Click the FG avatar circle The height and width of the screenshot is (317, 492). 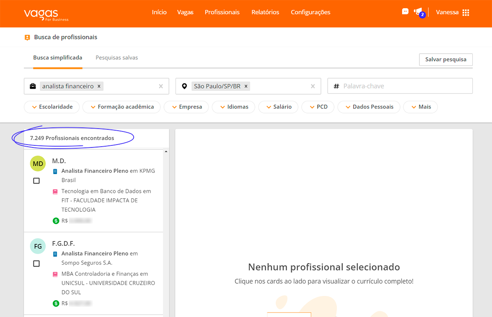click(x=38, y=247)
